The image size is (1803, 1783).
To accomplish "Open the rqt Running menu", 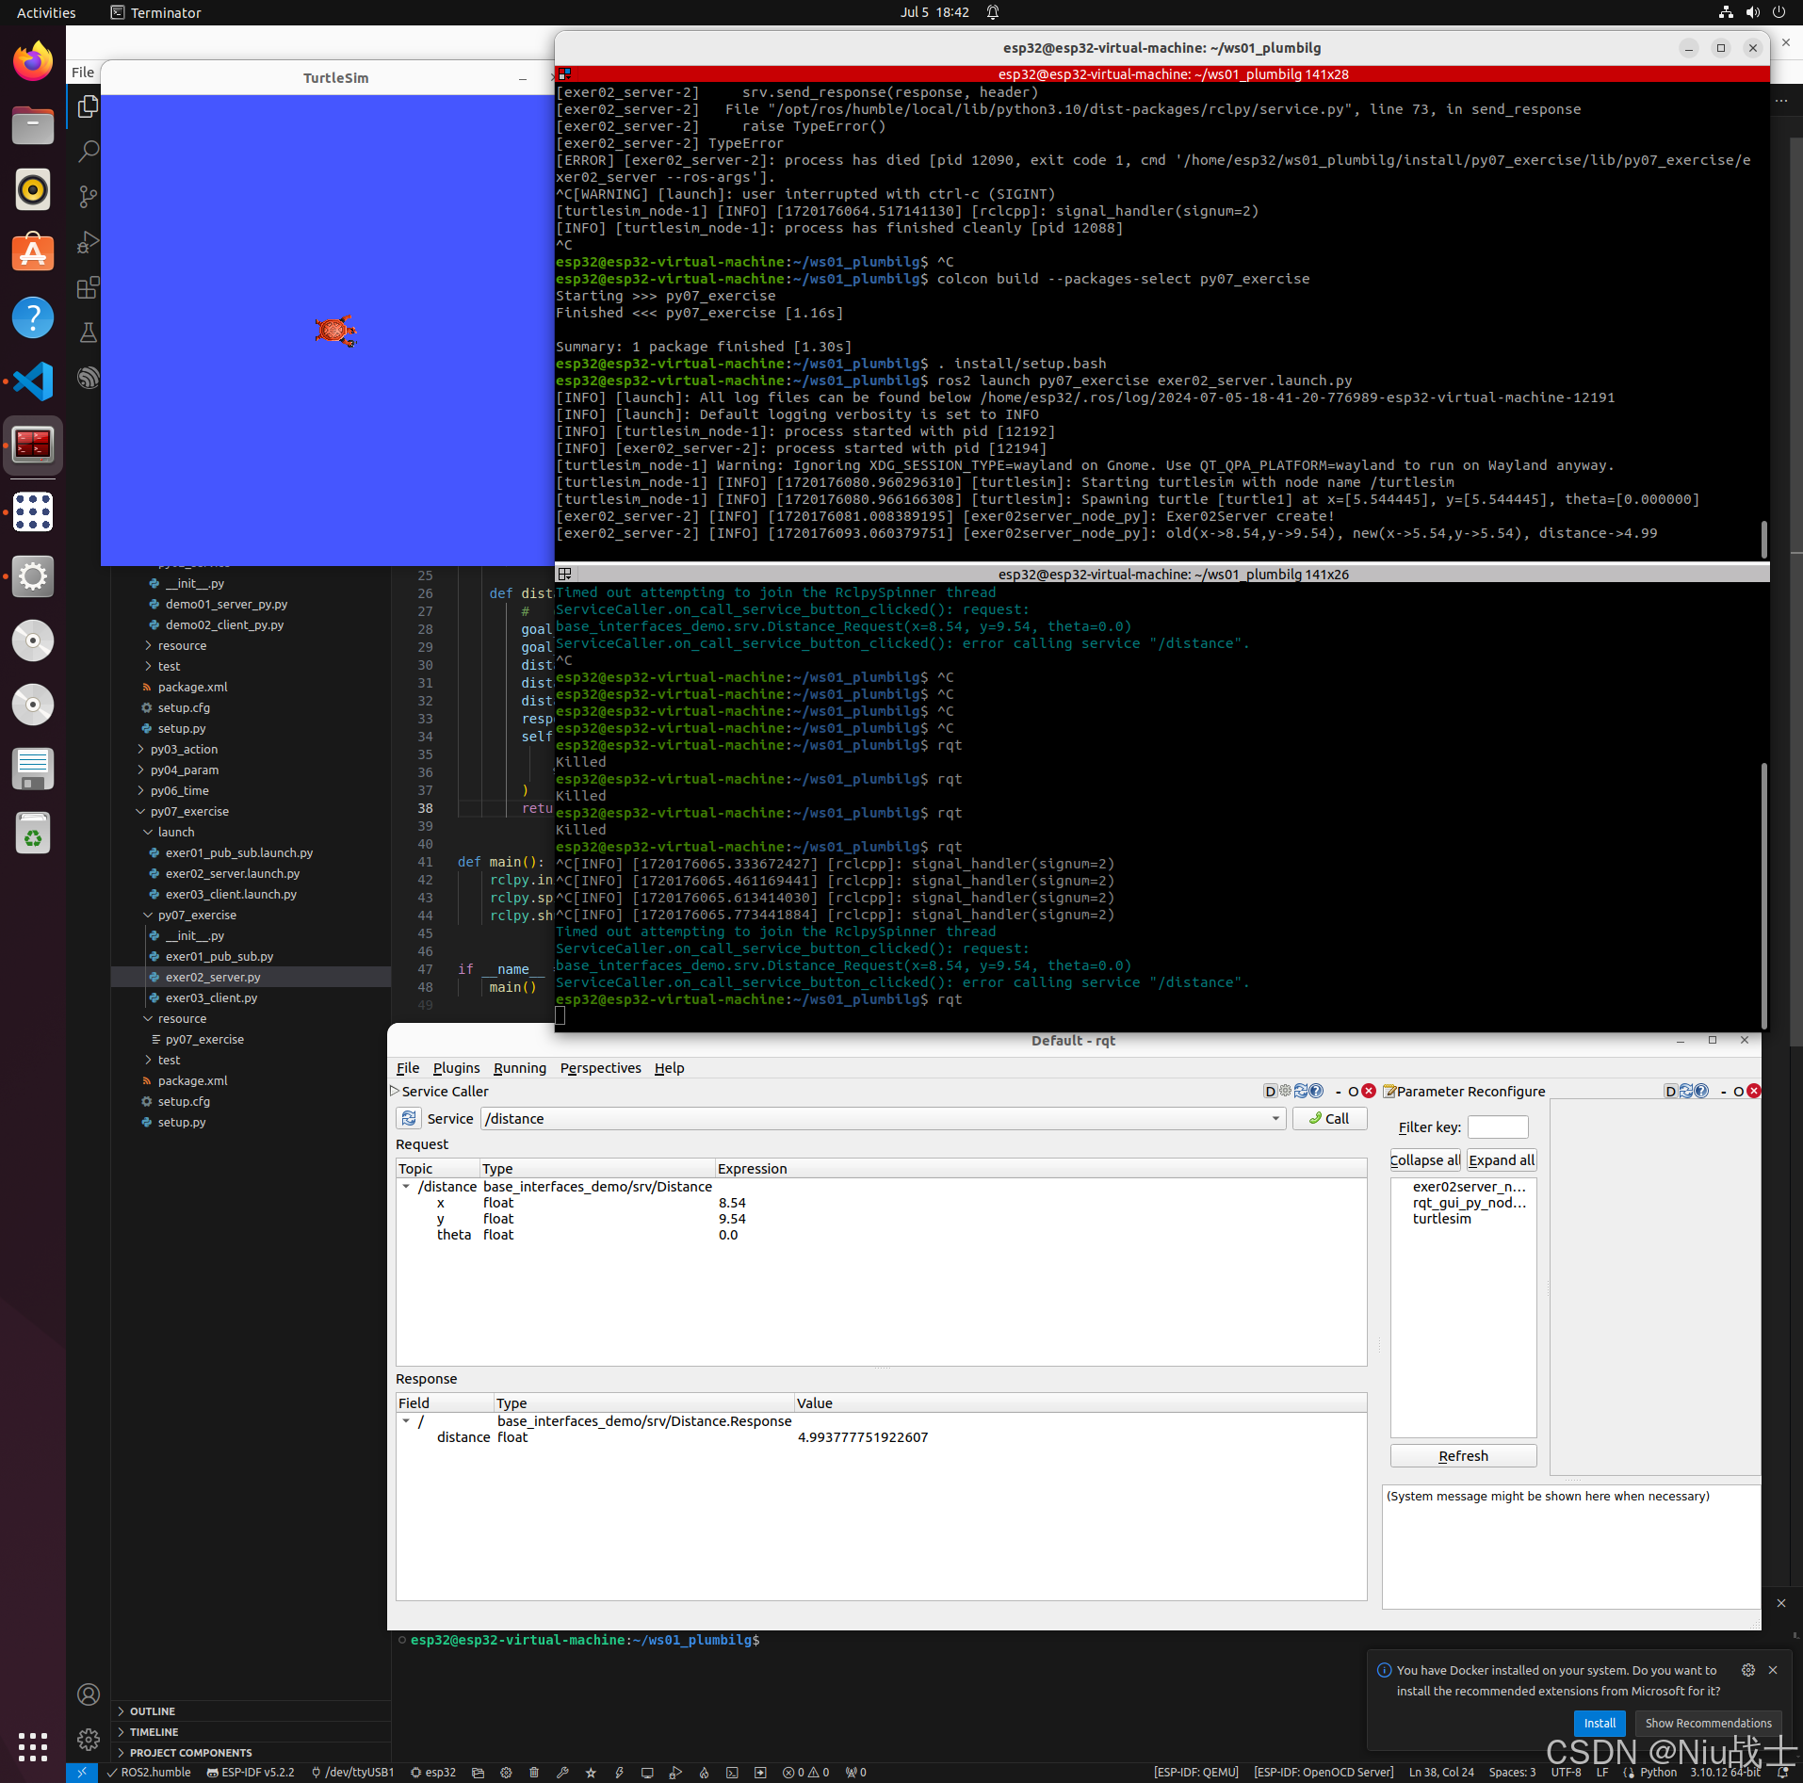I will click(520, 1068).
